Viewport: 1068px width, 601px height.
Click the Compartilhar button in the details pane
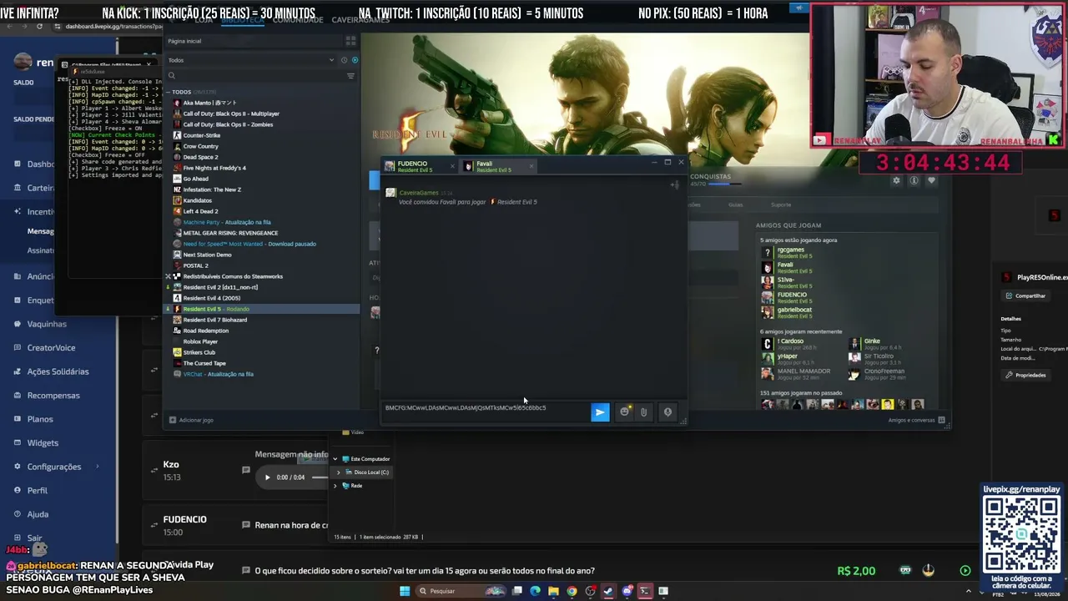pyautogui.click(x=1025, y=295)
